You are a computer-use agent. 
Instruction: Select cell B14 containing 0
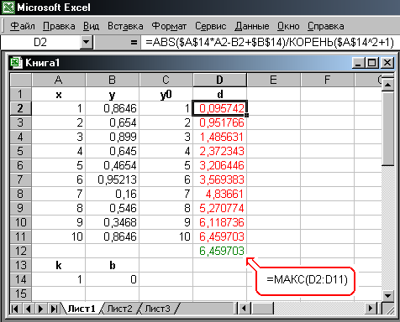pos(112,279)
